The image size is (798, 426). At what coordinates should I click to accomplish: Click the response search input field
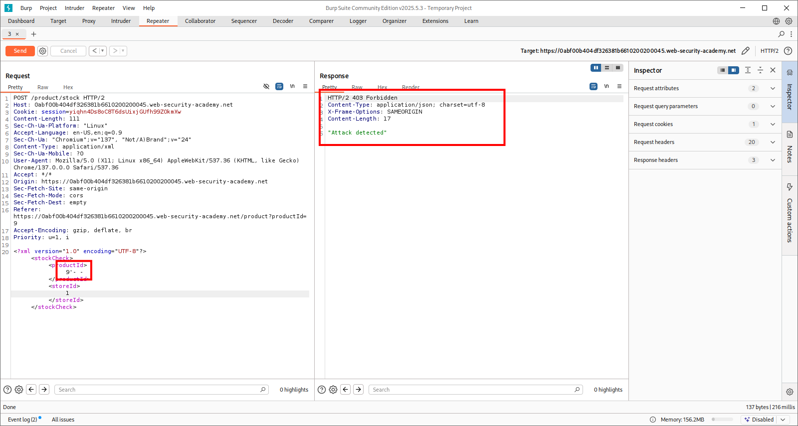(476, 390)
